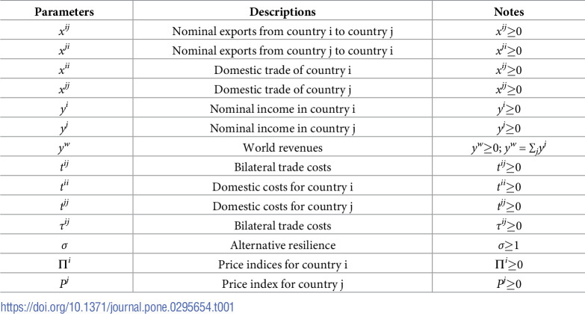Select the Descriptions column header
Screen dimensions: 585x314
point(282,12)
